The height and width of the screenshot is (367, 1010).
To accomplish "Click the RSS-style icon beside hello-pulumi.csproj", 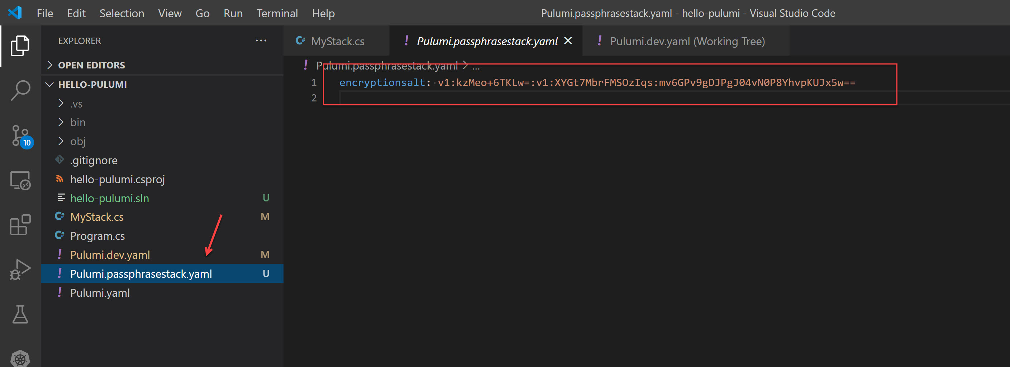I will 59,179.
